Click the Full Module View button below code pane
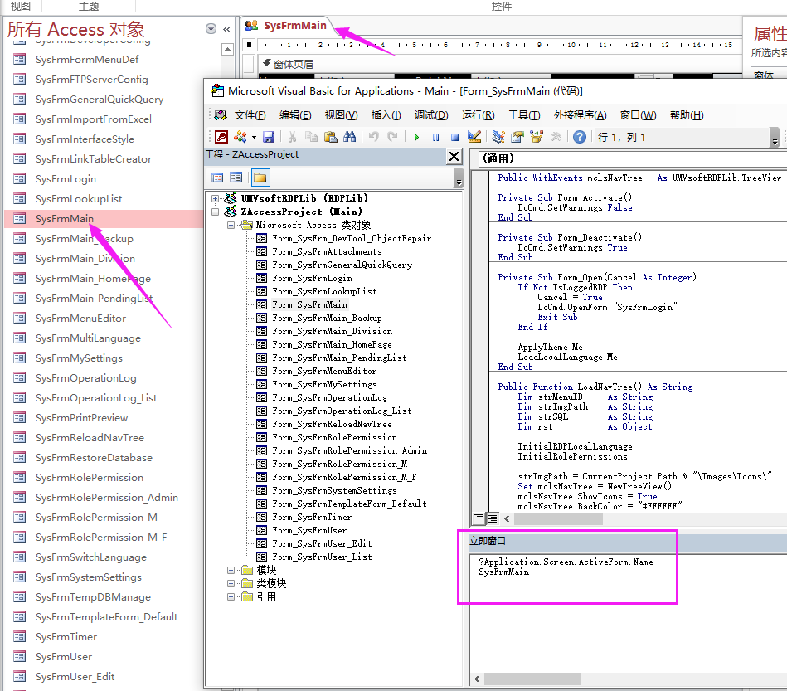The width and height of the screenshot is (787, 691). click(x=493, y=518)
